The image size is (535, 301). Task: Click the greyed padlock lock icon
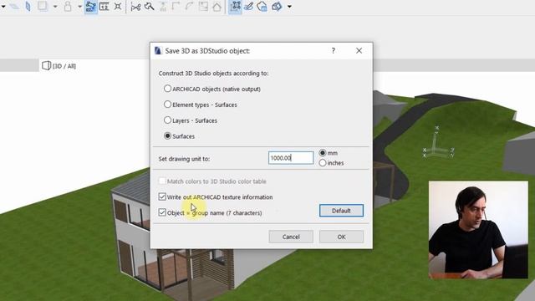tap(68, 7)
